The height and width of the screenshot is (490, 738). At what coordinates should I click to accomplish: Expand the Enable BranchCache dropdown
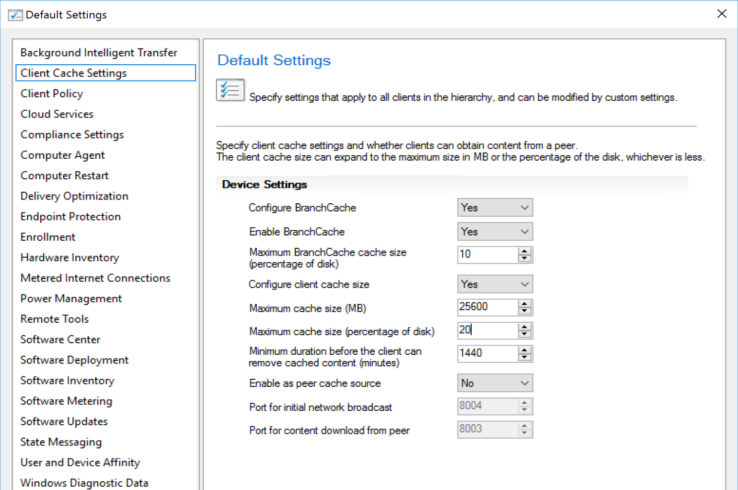click(495, 232)
